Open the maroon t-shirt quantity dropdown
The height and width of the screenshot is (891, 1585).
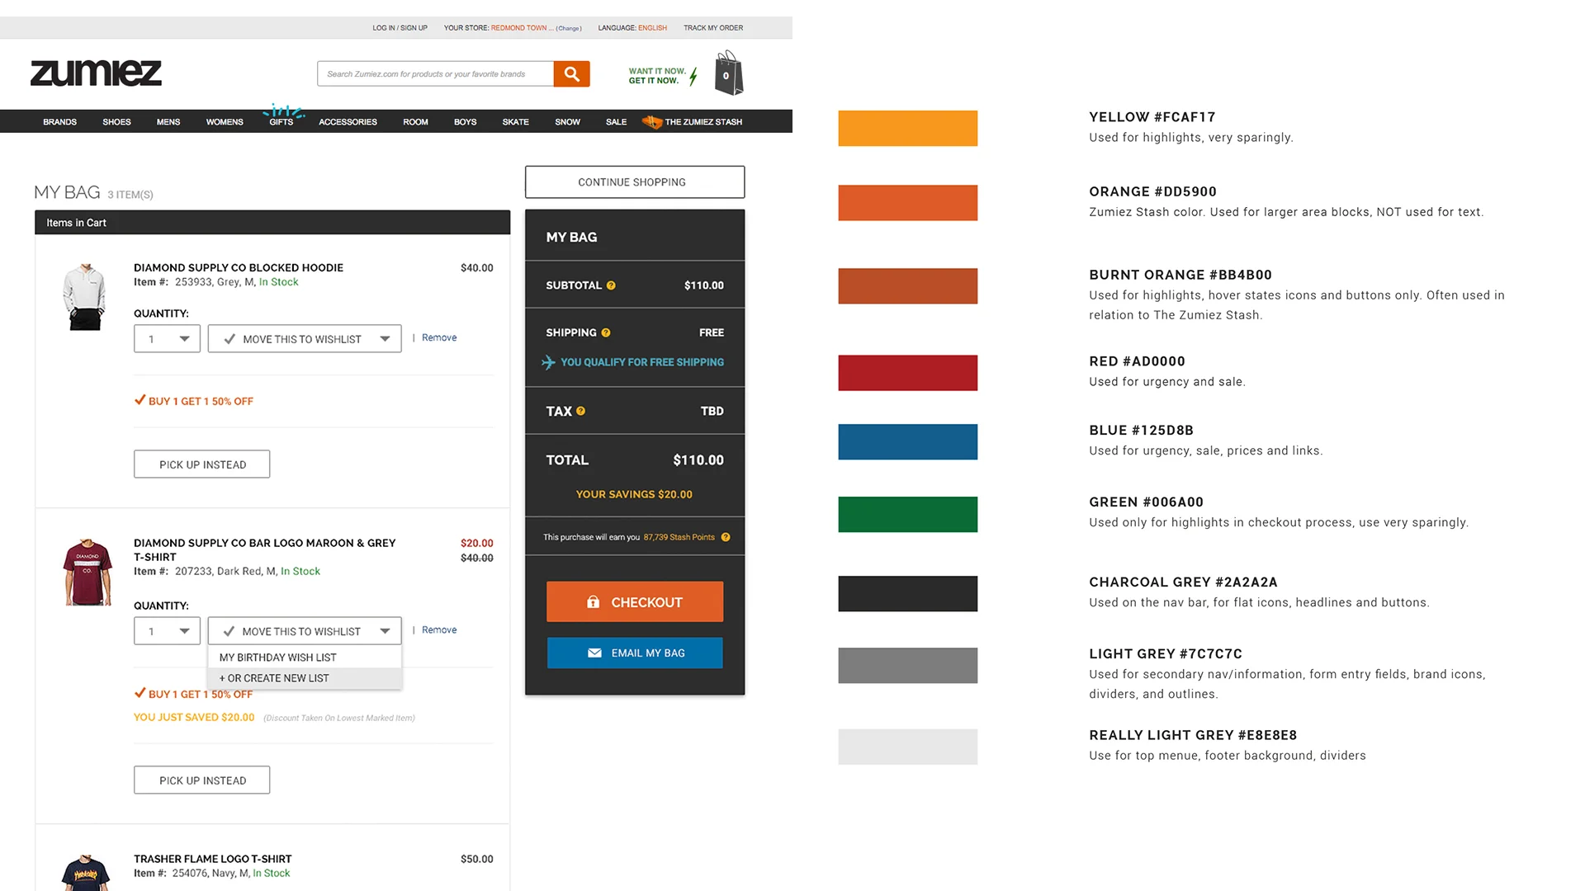point(168,631)
